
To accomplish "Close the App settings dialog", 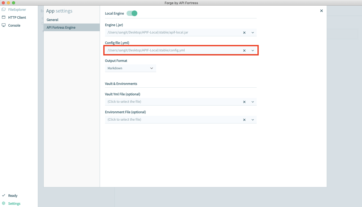I will click(321, 11).
